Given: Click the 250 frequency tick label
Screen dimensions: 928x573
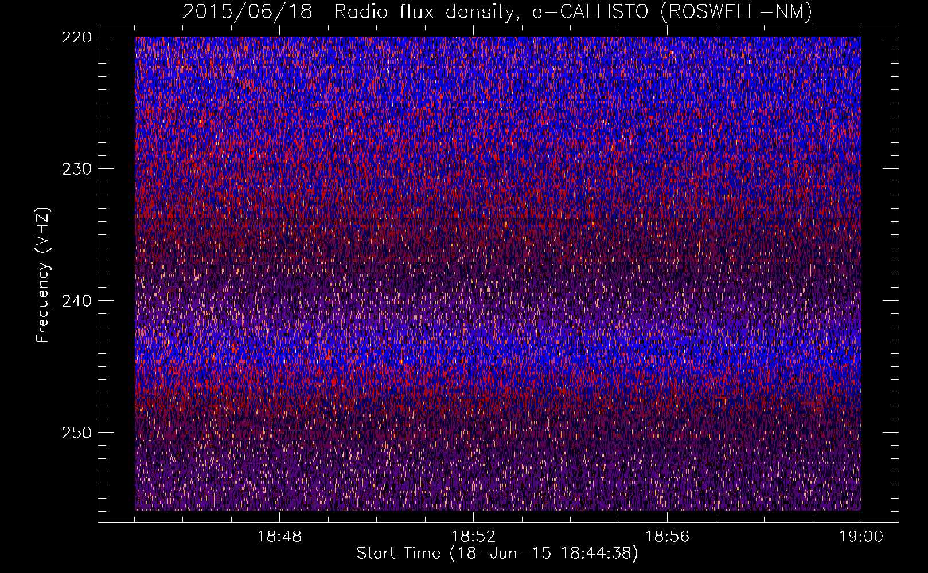Looking at the screenshot, I should coord(76,433).
